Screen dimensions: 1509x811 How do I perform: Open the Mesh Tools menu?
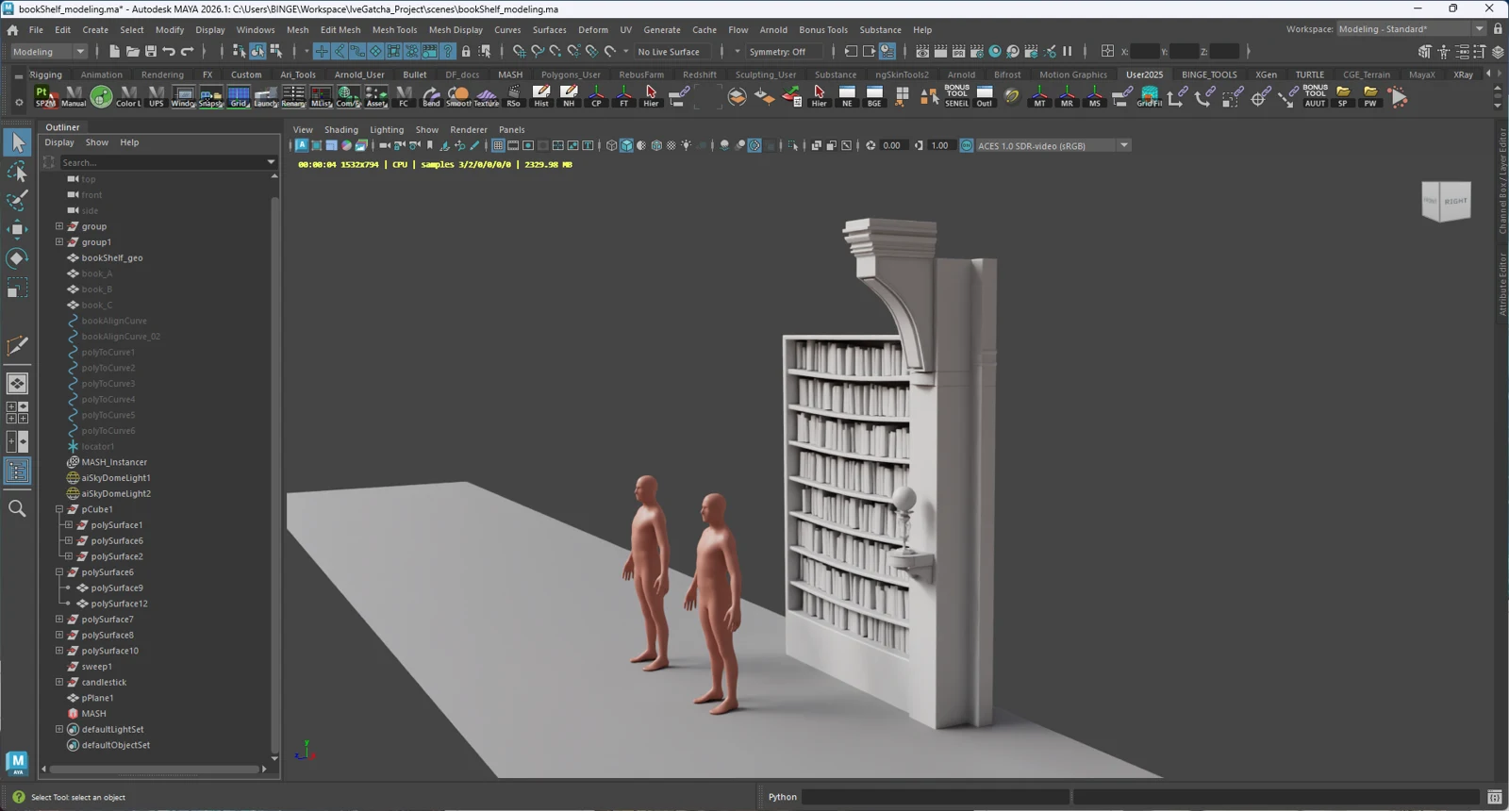(x=394, y=29)
